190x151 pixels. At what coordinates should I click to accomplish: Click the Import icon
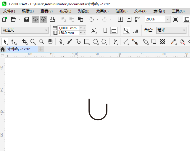(120, 19)
